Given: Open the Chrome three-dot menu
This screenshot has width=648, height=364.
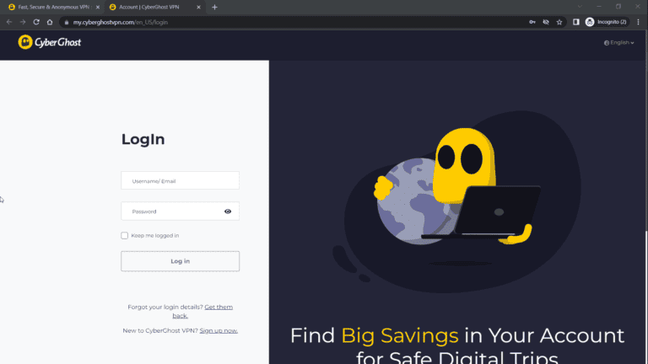Looking at the screenshot, I should pos(639,22).
